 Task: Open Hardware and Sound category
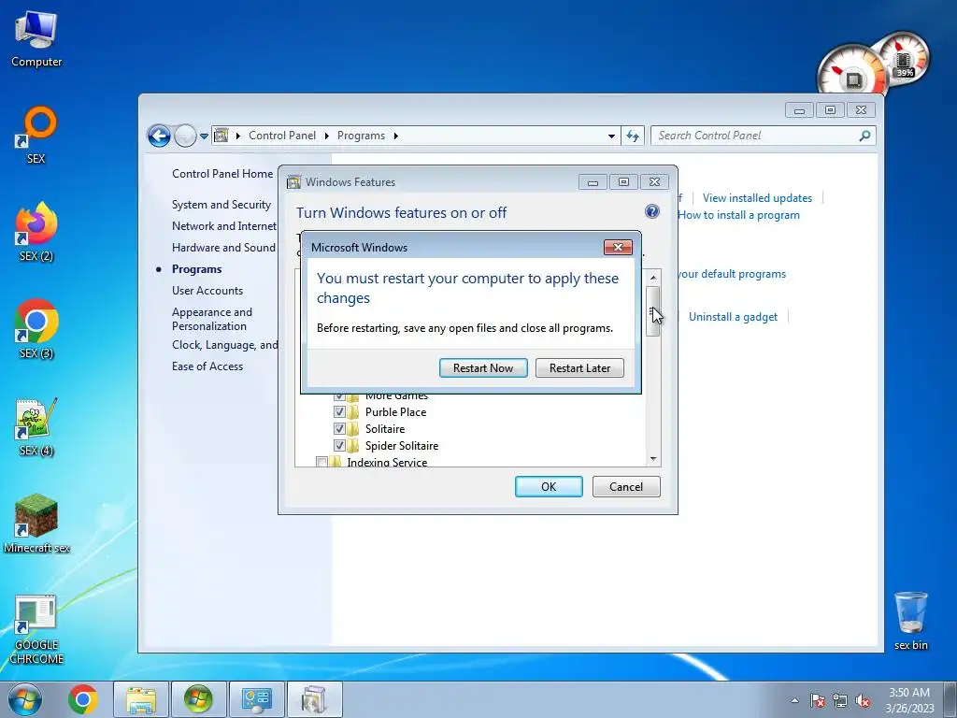[223, 247]
